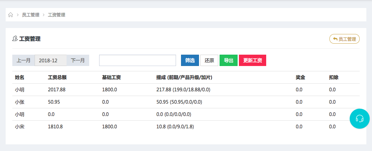Select the 小宋 row name cell
372x151 pixels.
[20, 127]
